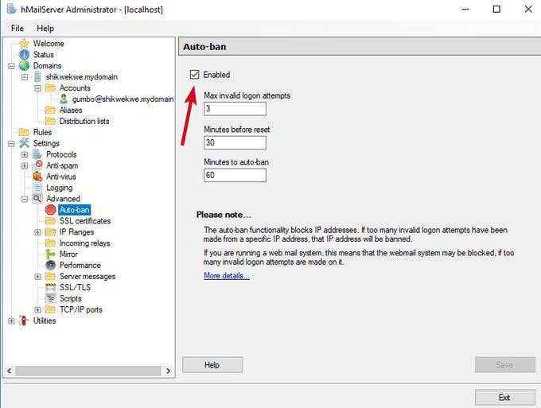Select the Mirror tree item label
The width and height of the screenshot is (541, 408).
(68, 255)
